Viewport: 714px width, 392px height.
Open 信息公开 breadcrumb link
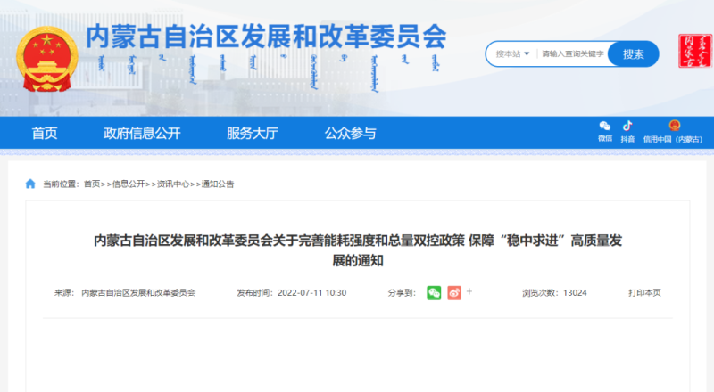(129, 184)
